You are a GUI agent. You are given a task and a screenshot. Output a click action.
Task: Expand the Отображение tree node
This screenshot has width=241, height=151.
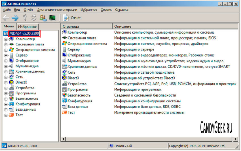(x=6, y=61)
